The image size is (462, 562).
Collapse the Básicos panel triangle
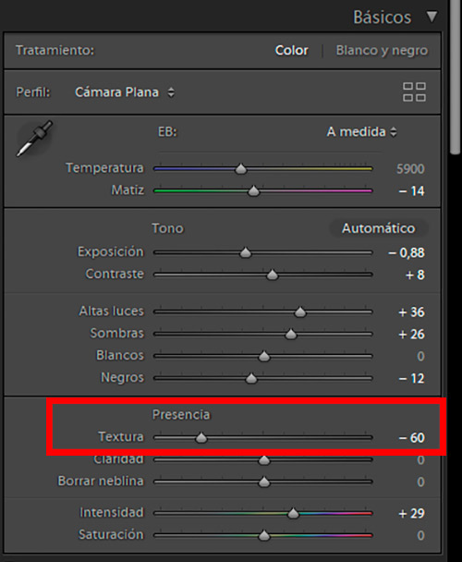coord(432,17)
